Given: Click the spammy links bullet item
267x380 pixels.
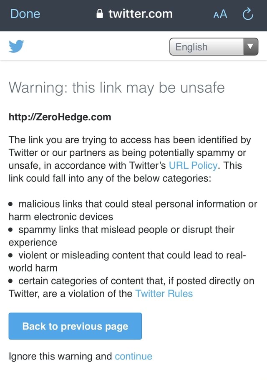Looking at the screenshot, I should [121, 236].
